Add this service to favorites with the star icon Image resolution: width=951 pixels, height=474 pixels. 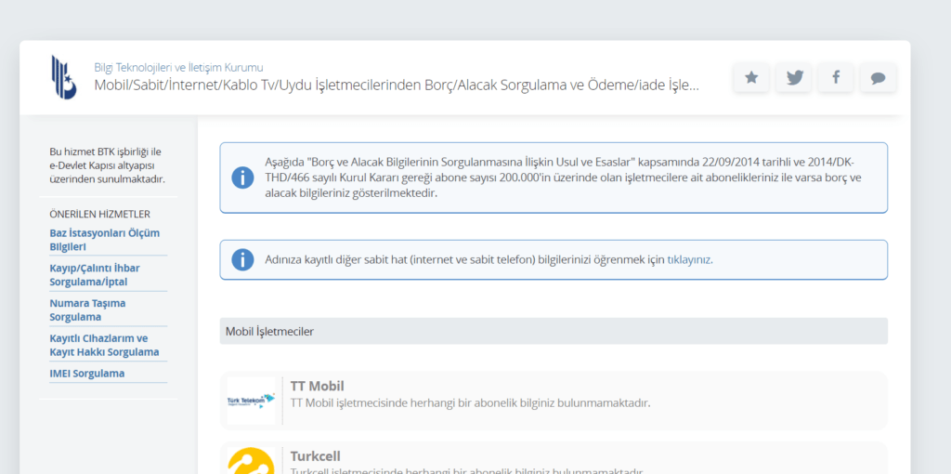point(751,78)
